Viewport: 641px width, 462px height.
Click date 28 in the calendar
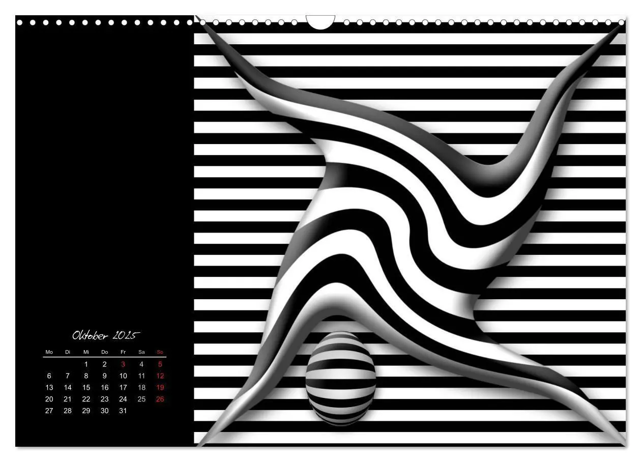[68, 411]
